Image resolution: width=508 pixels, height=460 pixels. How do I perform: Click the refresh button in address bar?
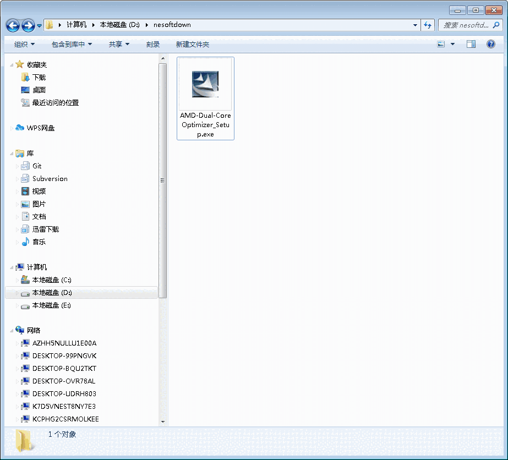428,25
